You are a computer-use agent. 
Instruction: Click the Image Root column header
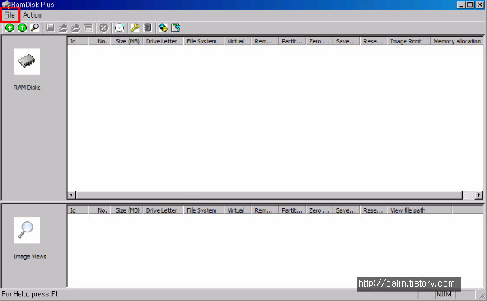point(409,41)
